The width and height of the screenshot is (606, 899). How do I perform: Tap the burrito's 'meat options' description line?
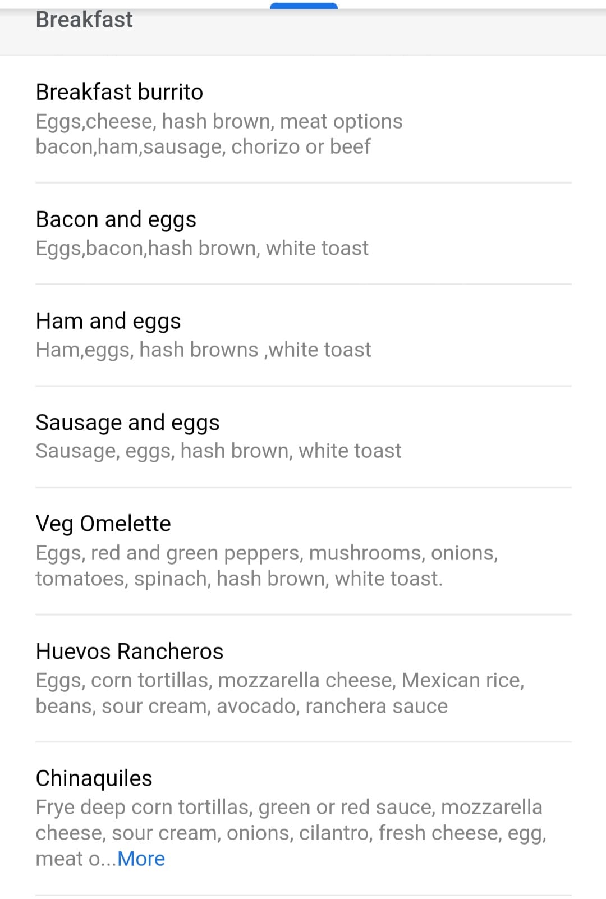pos(219,122)
